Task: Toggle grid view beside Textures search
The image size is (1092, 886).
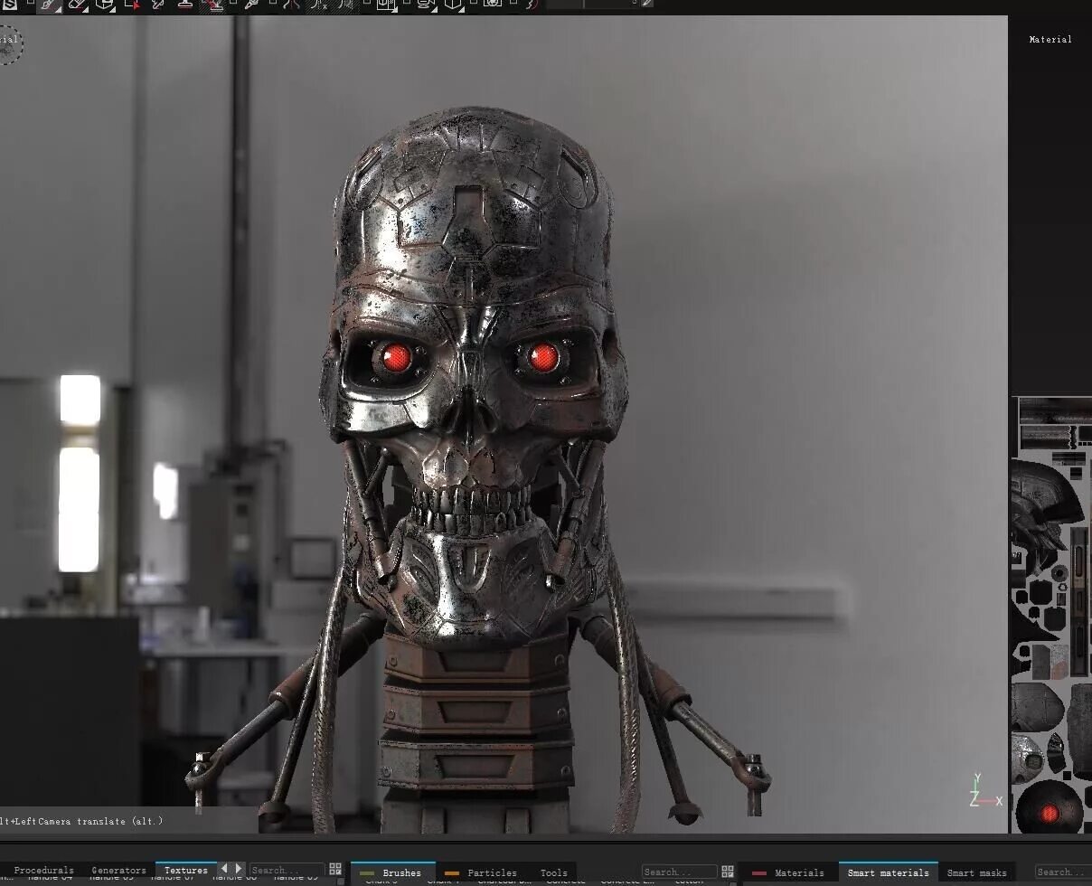Action: pyautogui.click(x=335, y=870)
